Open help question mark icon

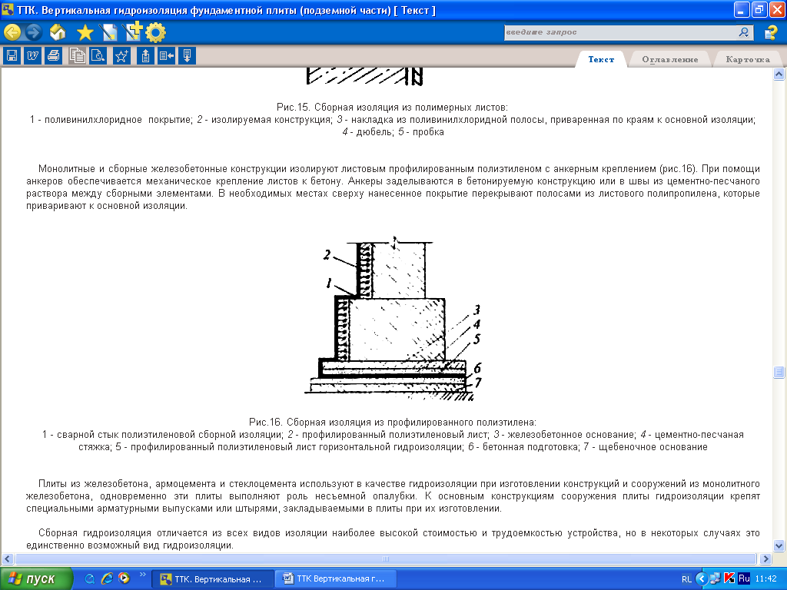pyautogui.click(x=770, y=32)
